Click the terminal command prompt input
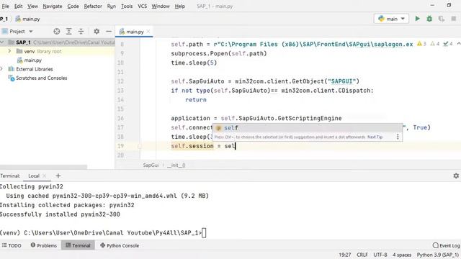 click(x=204, y=233)
